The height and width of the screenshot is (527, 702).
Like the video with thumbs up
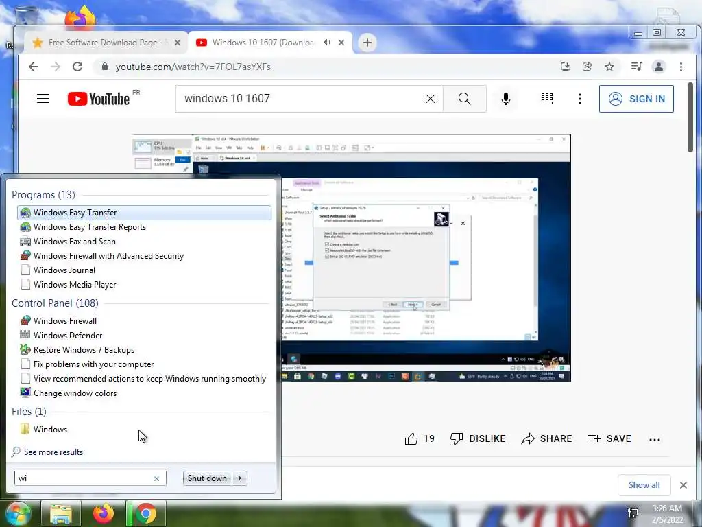(420, 438)
